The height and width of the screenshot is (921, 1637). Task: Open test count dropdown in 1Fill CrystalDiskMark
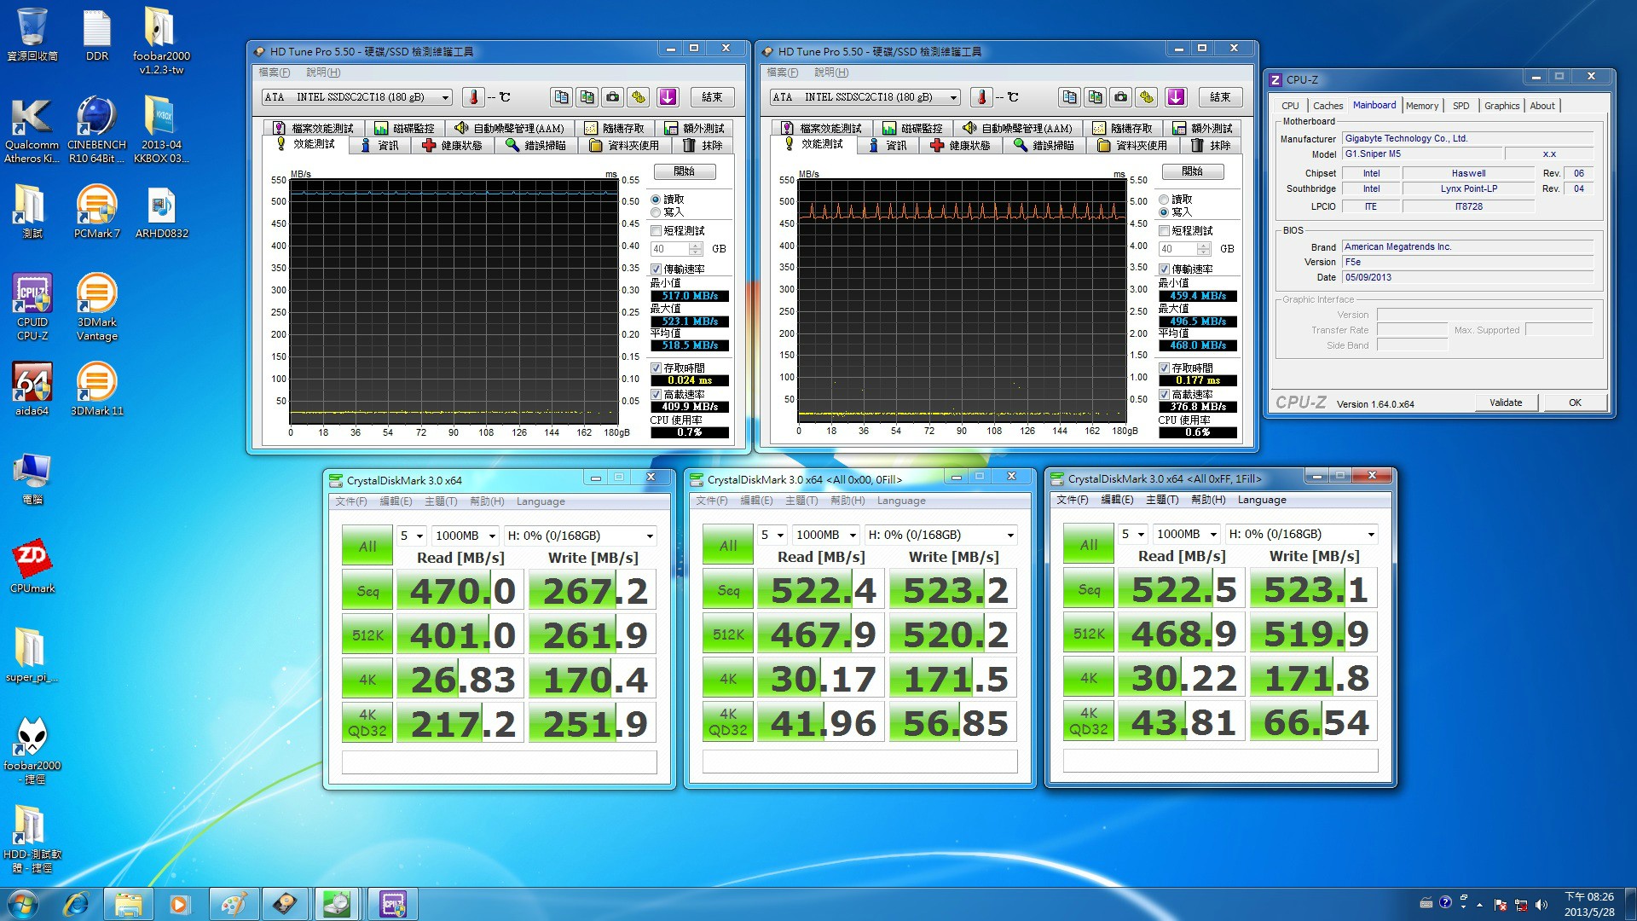point(1132,534)
